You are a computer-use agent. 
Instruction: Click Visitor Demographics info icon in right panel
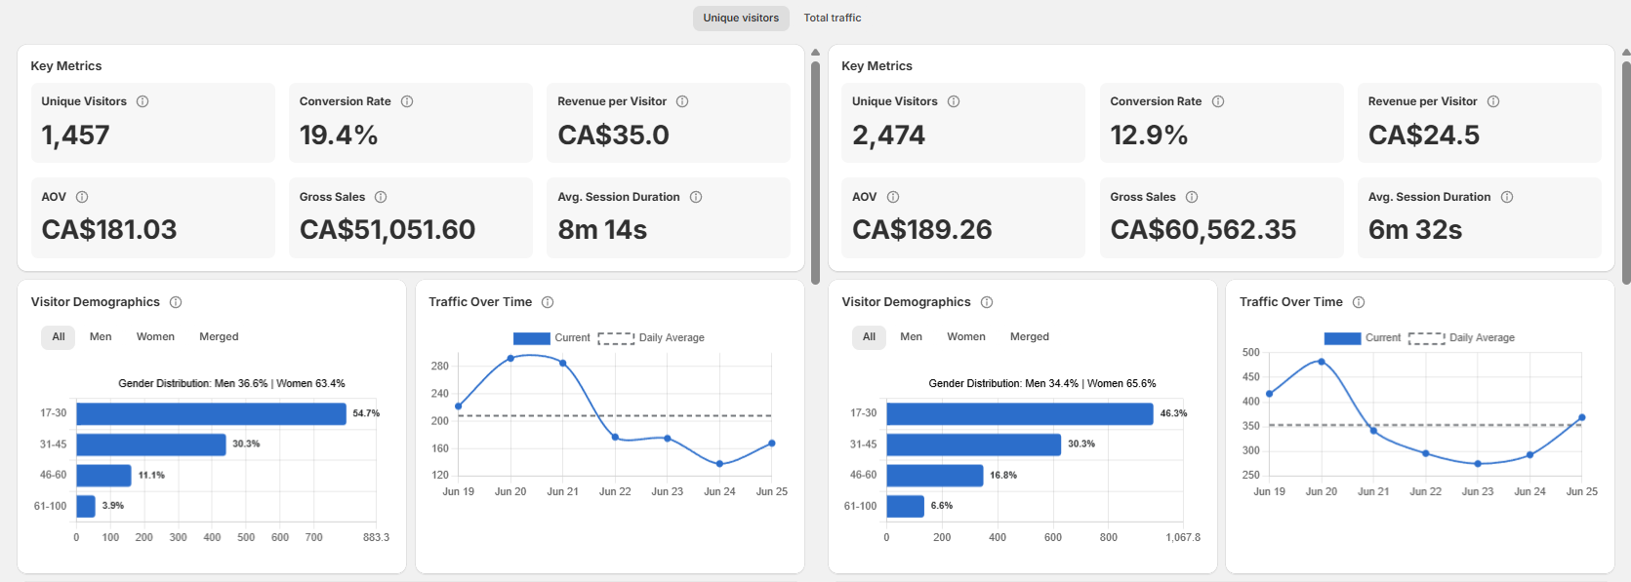click(x=987, y=302)
